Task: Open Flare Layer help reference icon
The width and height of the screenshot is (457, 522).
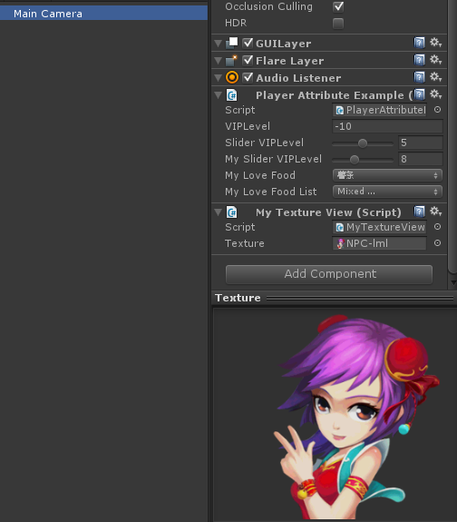Action: [x=420, y=60]
